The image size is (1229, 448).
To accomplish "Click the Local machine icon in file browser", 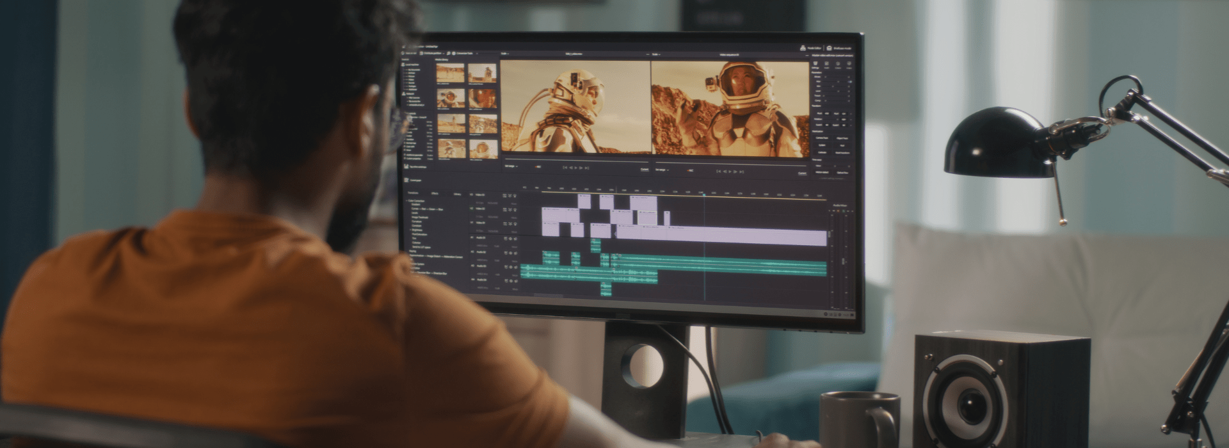I will (403, 64).
